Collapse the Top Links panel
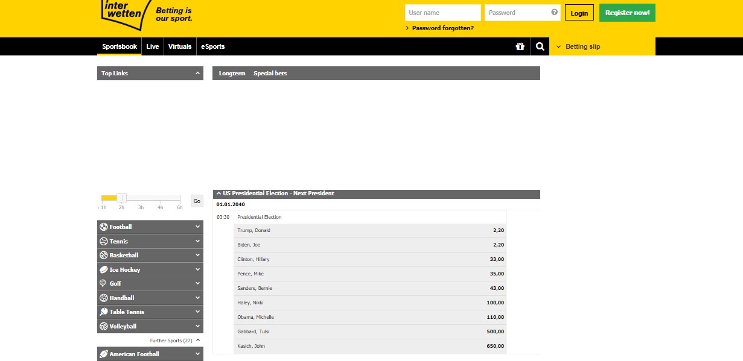743x361 pixels. tap(197, 73)
